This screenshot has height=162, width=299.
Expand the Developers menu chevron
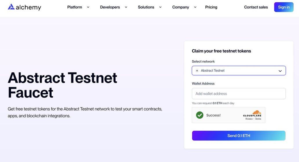pos(126,7)
